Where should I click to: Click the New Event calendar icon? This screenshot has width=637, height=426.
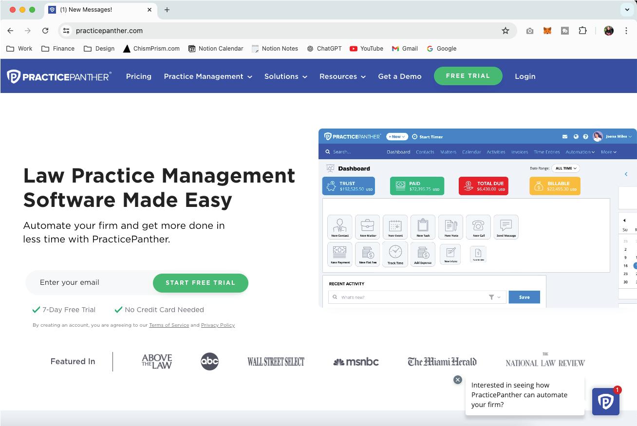(395, 227)
